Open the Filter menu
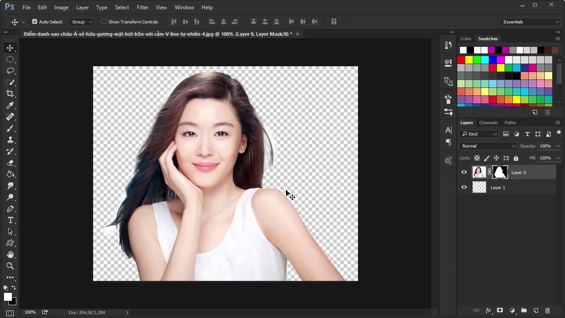The width and height of the screenshot is (565, 318). [x=142, y=8]
